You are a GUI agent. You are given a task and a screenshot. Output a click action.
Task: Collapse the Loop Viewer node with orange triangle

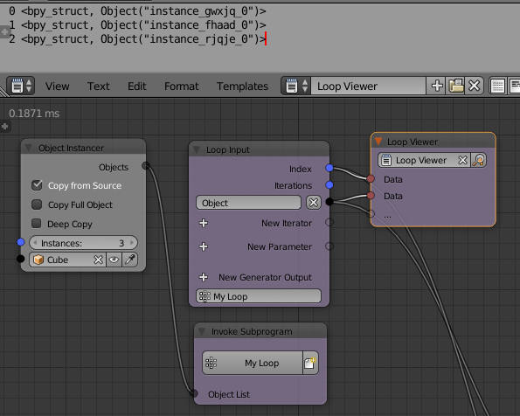(378, 142)
